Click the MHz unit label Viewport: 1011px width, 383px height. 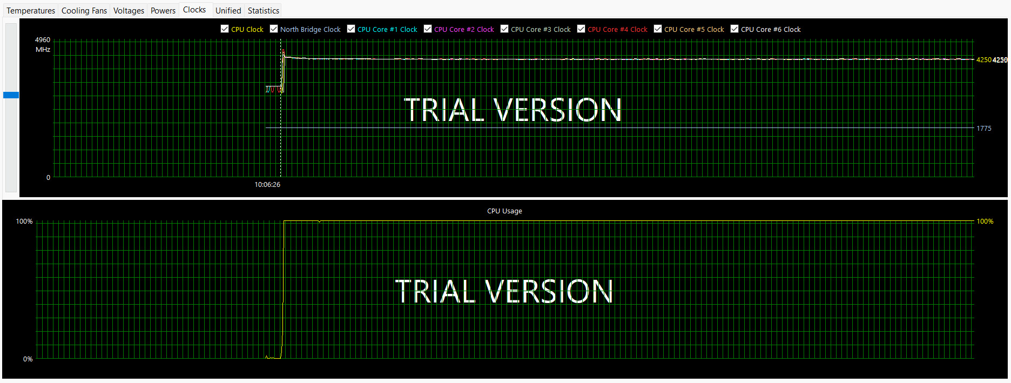click(x=43, y=50)
